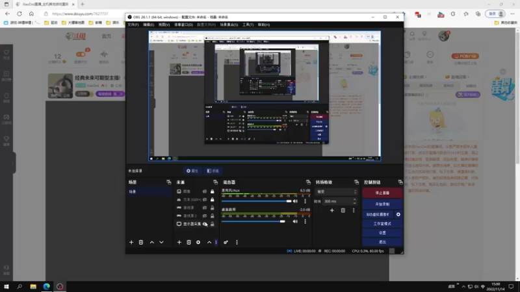Open the 属性 button on the source toolbar

coord(192,171)
